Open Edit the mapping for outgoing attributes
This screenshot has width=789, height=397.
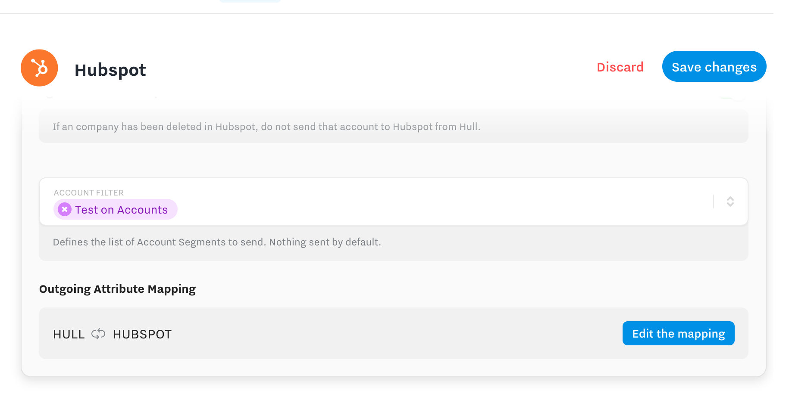(x=678, y=333)
